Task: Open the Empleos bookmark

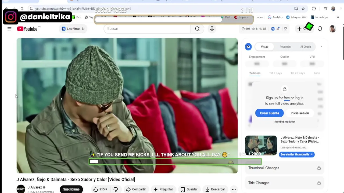Action: [x=241, y=17]
